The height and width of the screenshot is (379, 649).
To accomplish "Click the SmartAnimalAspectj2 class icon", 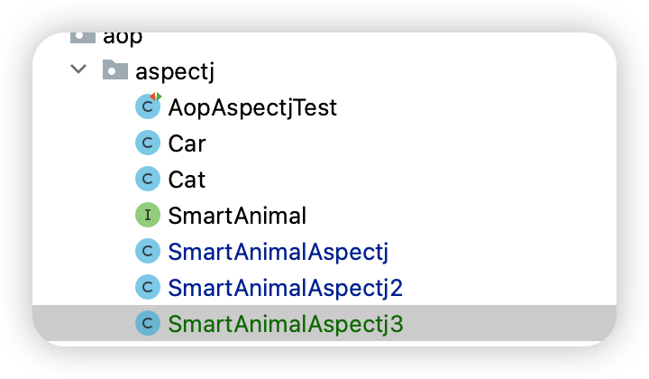I will [x=148, y=287].
